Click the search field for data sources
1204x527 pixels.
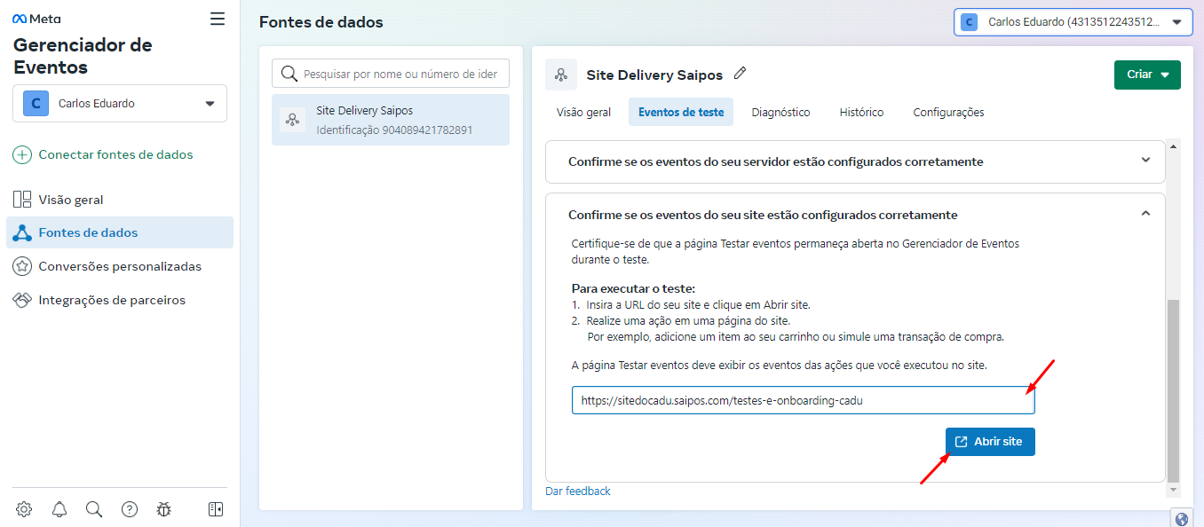(x=391, y=74)
